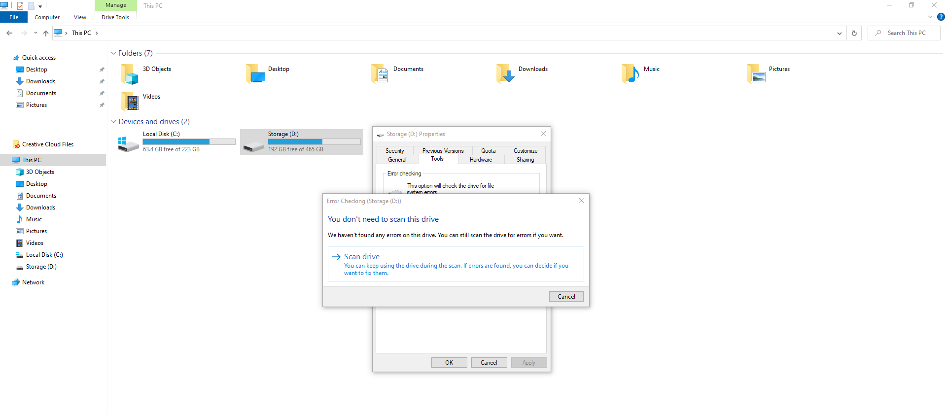Select Quick access in navigation pane
Image resolution: width=946 pixels, height=415 pixels.
(x=39, y=58)
